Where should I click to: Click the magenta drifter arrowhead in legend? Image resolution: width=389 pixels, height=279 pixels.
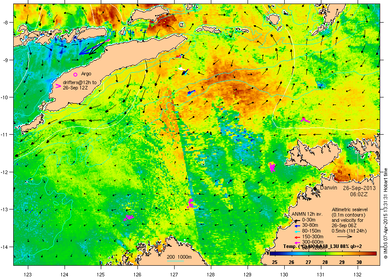[58, 86]
